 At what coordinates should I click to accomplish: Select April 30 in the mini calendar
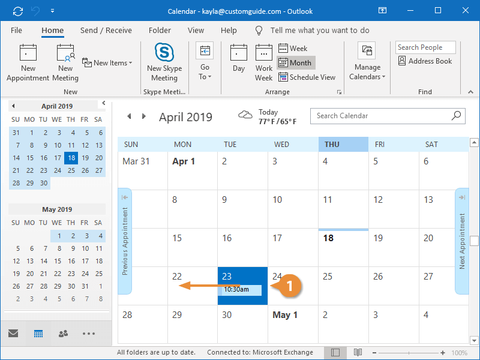click(x=44, y=183)
